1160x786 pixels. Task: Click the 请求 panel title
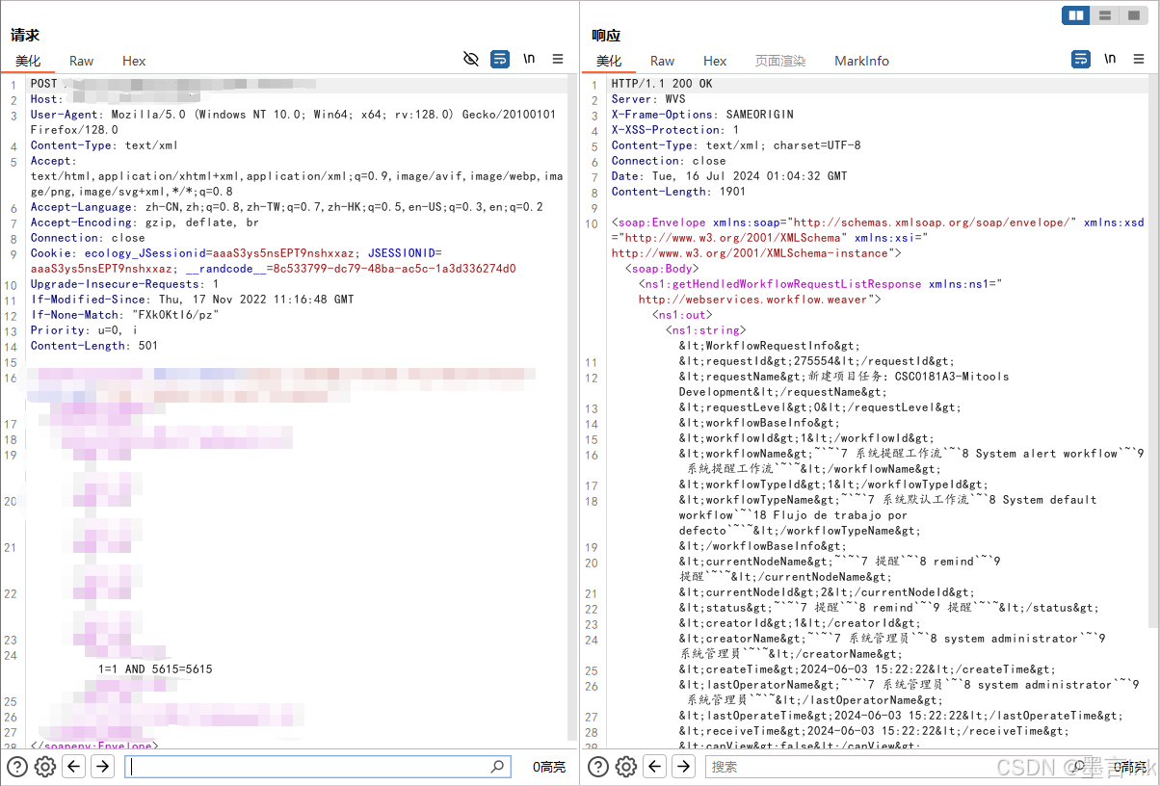(25, 36)
